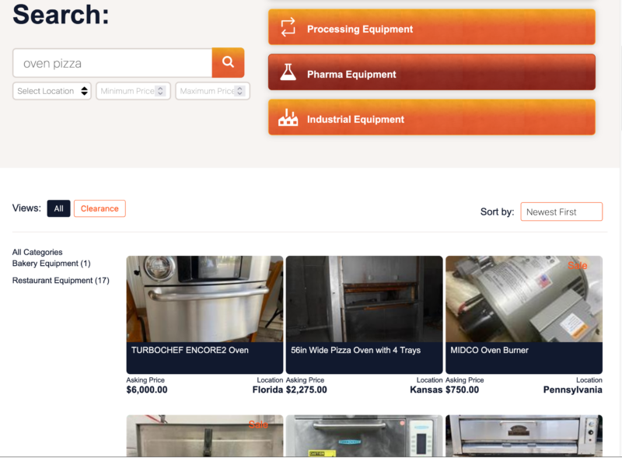Select All Categories in sidebar
This screenshot has width=622, height=458.
37,252
